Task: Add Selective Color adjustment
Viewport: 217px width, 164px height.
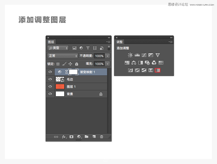Action: 151,70
